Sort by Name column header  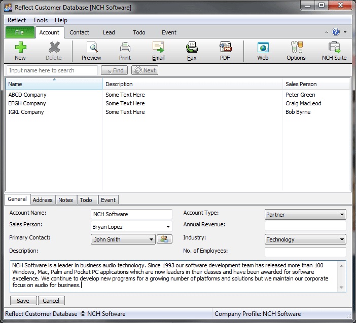coord(54,84)
